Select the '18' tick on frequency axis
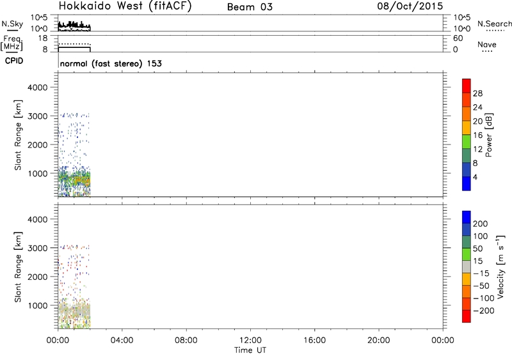 pos(43,38)
